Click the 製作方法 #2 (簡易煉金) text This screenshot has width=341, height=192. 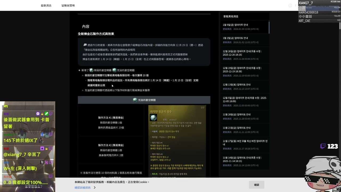tap(111, 145)
